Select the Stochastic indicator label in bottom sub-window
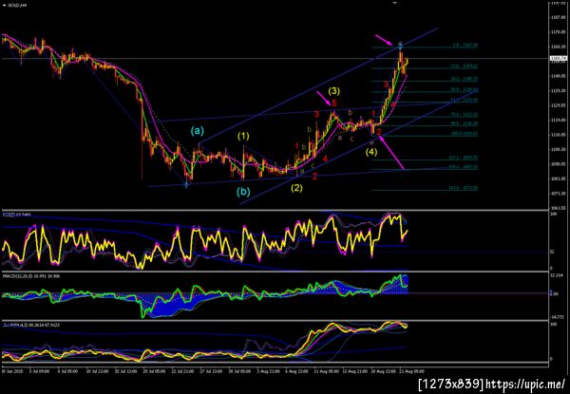 coord(31,325)
